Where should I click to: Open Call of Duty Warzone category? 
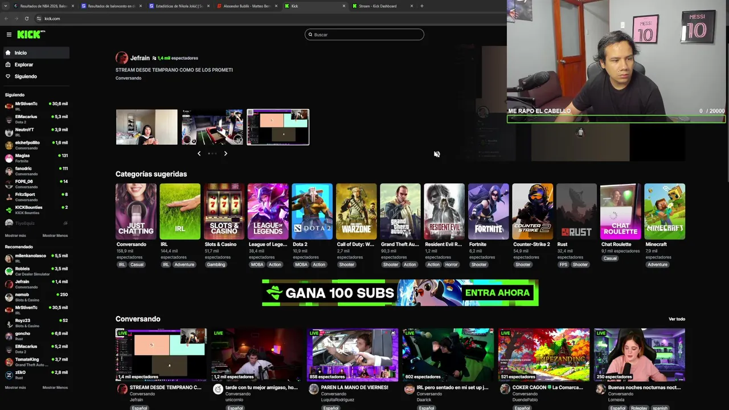pos(356,211)
